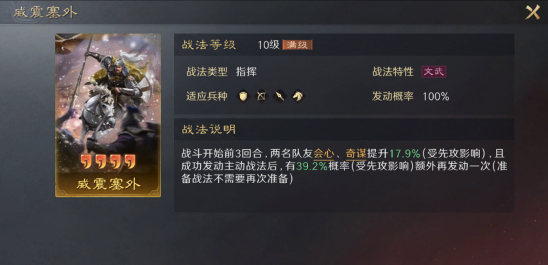The height and width of the screenshot is (265, 548).
Task: Select the 战法说明 section header
Action: 209,129
